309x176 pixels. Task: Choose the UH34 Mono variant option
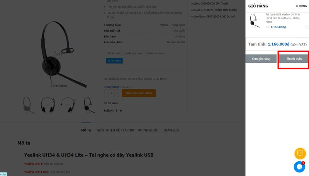pyautogui.click(x=114, y=61)
